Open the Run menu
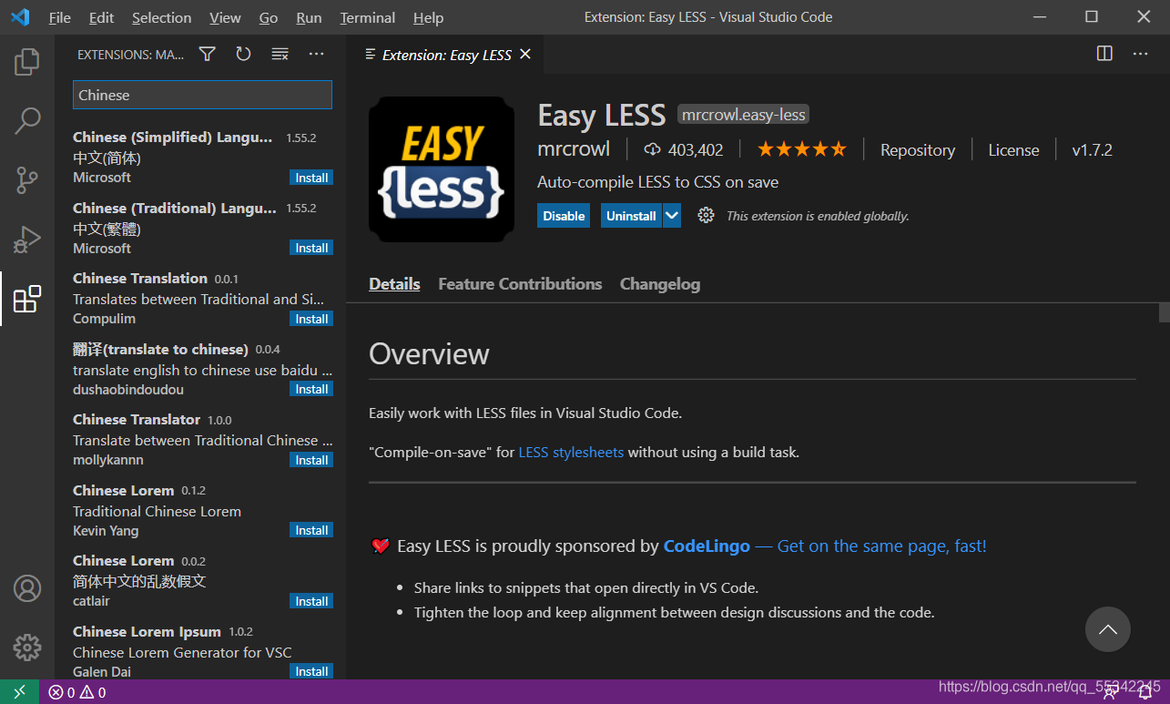The image size is (1170, 704). pyautogui.click(x=309, y=17)
